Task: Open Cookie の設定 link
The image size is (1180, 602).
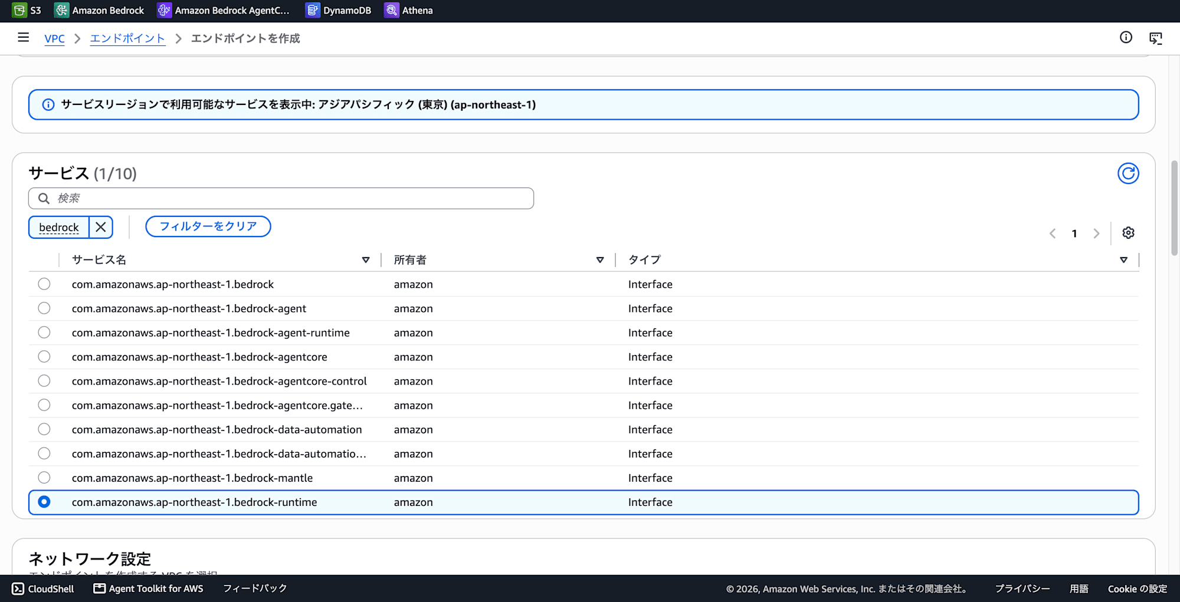Action: point(1138,588)
